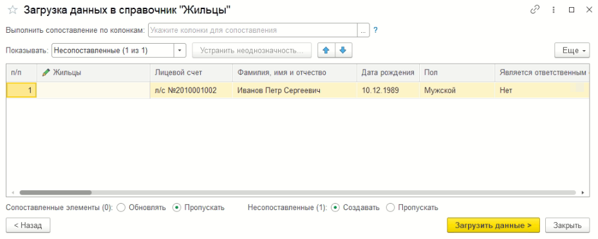Click the Назад button
Screen dimensions: 598x239
28,226
